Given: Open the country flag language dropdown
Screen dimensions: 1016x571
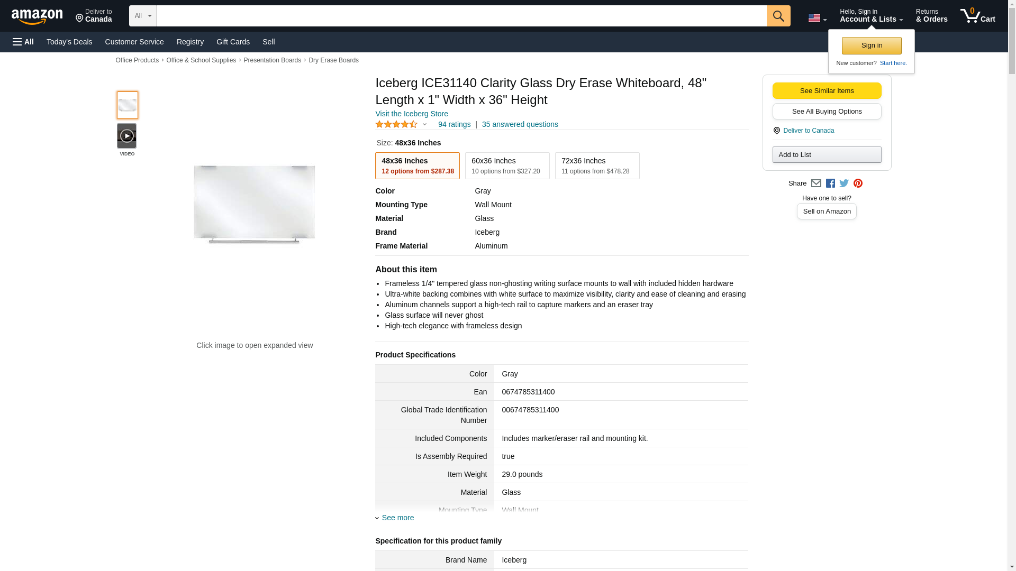Looking at the screenshot, I should 817,18.
